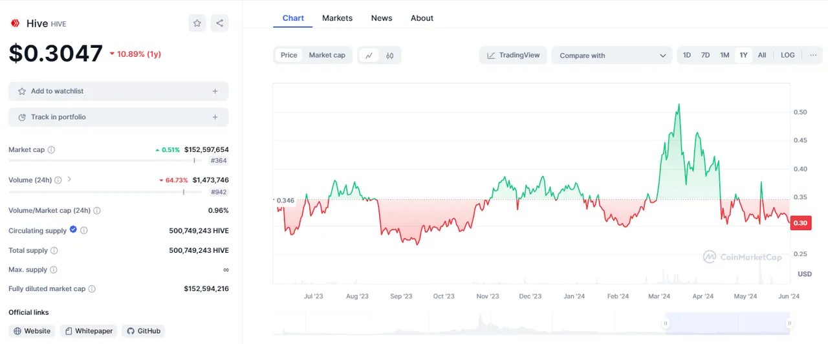Click the red 0.30 current price label
This screenshot has height=344, width=828.
tap(801, 223)
